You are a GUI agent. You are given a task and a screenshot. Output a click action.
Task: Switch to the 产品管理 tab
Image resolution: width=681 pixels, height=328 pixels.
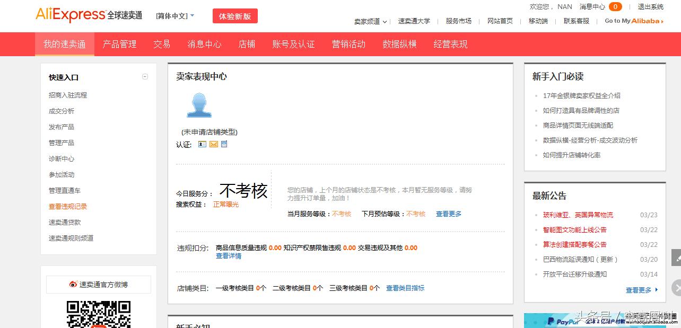[x=121, y=44]
